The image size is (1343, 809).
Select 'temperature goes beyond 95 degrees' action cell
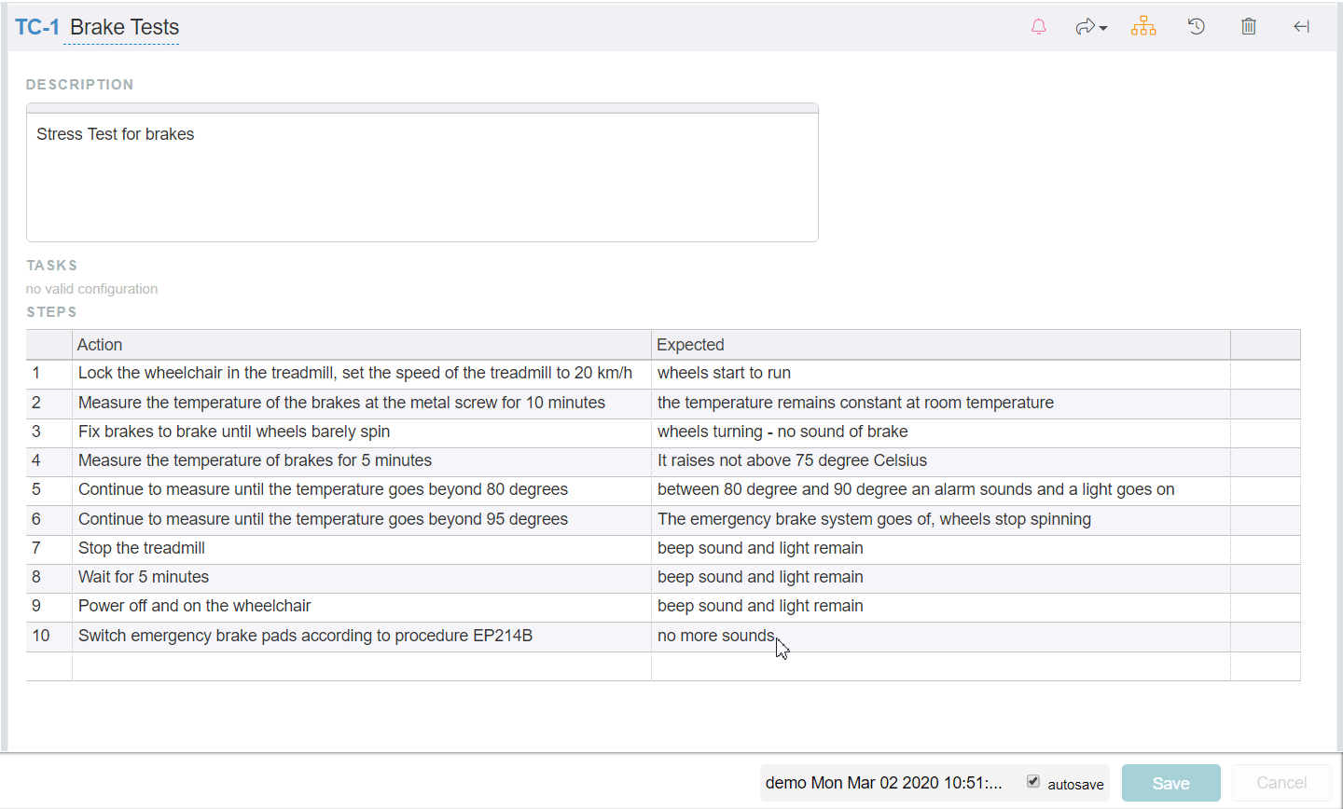[x=362, y=520]
